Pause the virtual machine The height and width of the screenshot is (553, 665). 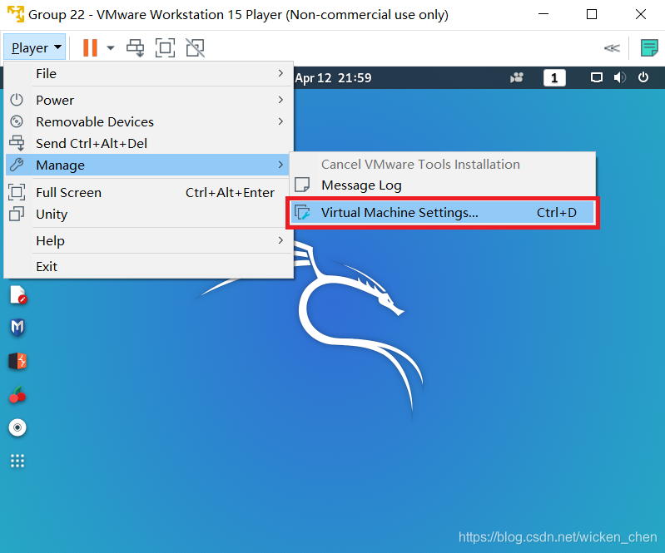[90, 47]
